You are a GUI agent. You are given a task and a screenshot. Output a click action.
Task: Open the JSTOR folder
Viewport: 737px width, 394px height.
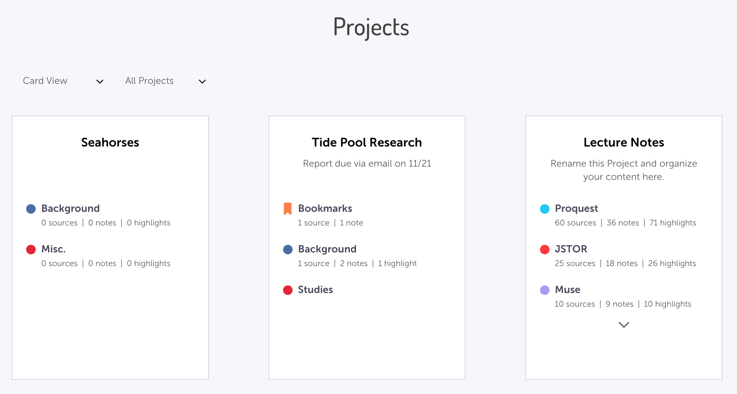tap(571, 249)
